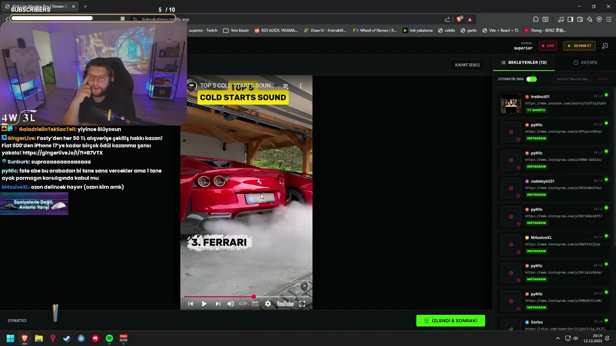Toggle the browser sidebar panel icon

point(570,19)
